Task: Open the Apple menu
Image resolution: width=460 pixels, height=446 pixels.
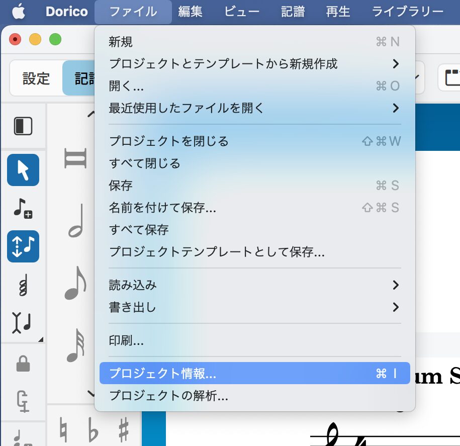Action: tap(18, 11)
